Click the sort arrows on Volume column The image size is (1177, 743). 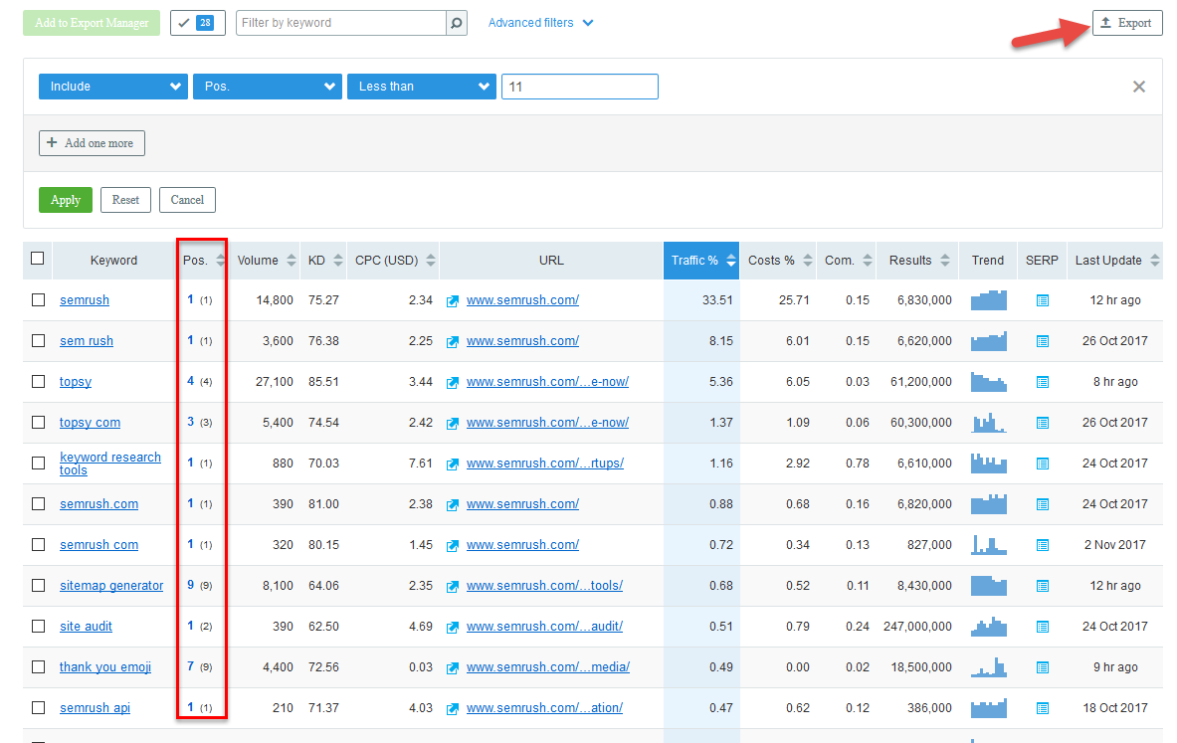click(x=290, y=260)
